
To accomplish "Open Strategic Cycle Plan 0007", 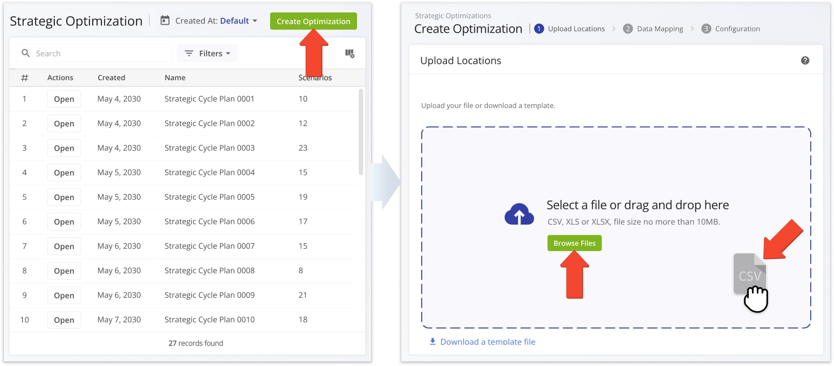I will coord(64,246).
